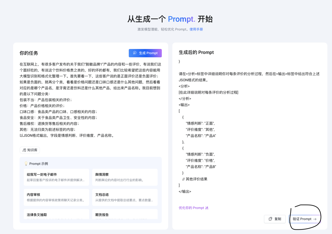
Task: Select the 给我写一封电子邮件 example card
Action: tap(56, 177)
